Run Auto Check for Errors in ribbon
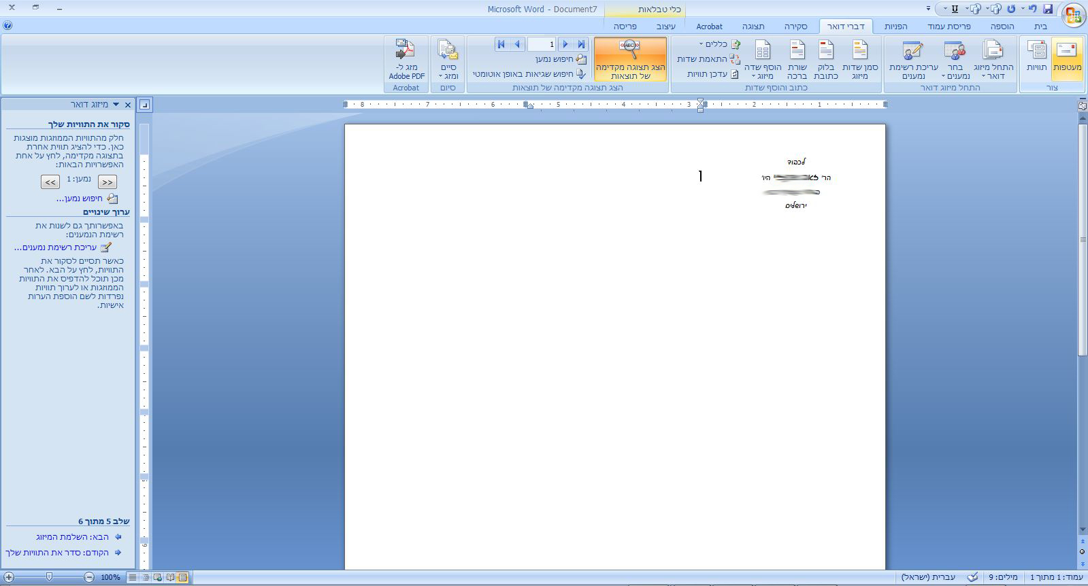Screen dimensions: 1088x586 tap(529, 74)
